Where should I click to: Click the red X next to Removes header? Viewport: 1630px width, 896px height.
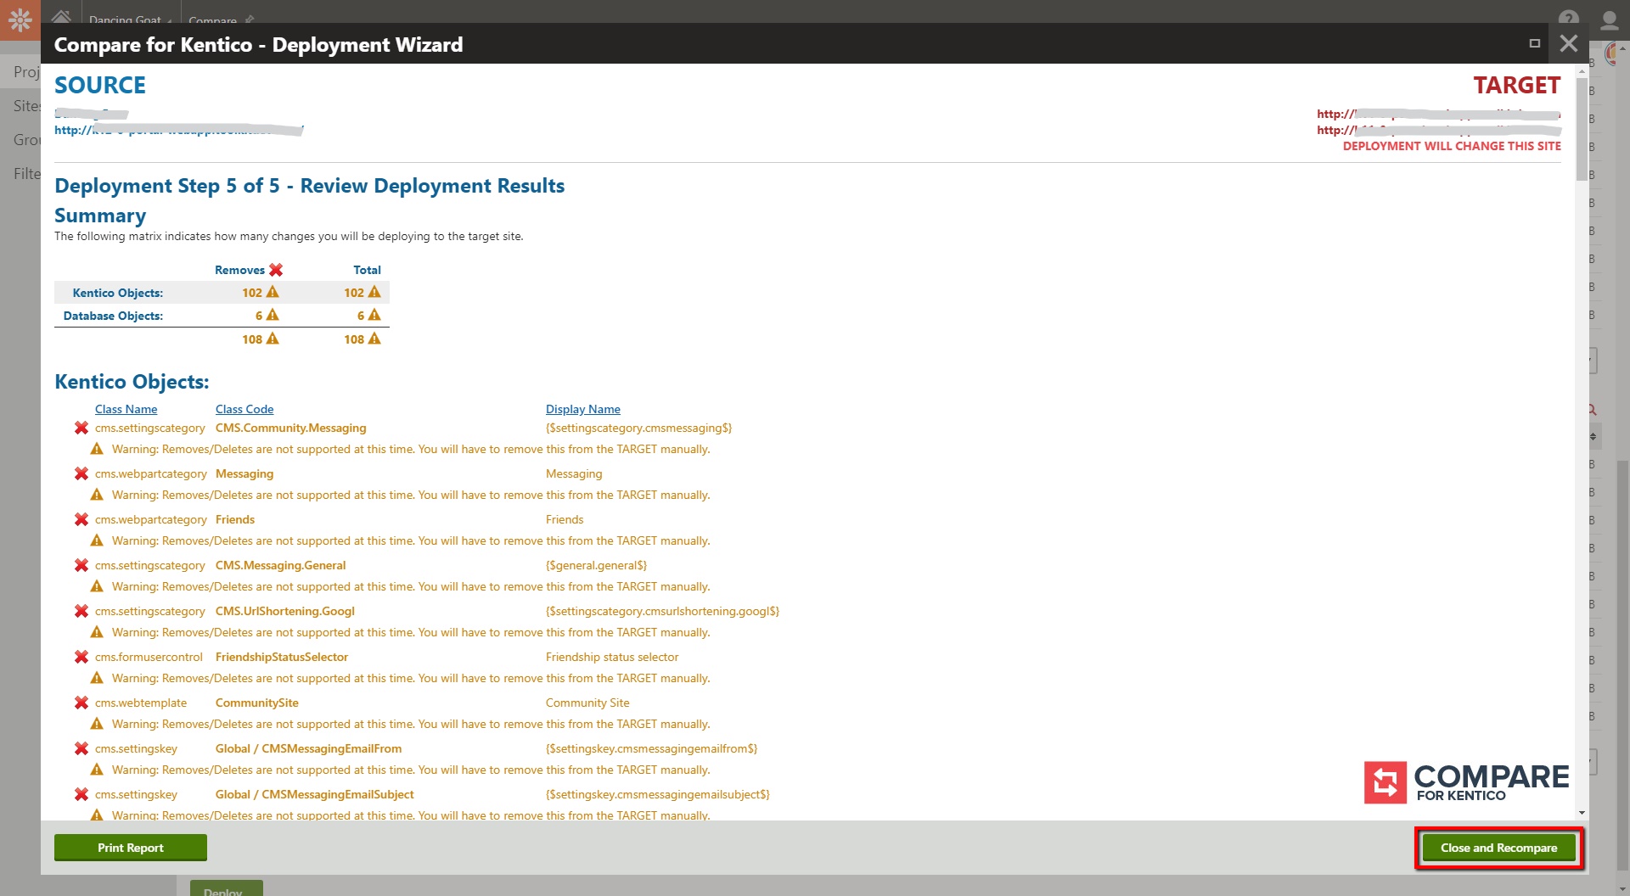point(276,270)
